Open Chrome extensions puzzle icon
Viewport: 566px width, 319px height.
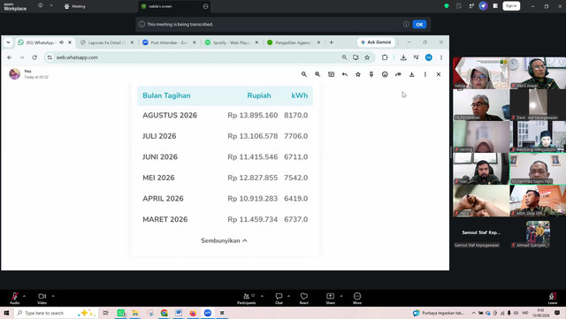click(x=385, y=57)
